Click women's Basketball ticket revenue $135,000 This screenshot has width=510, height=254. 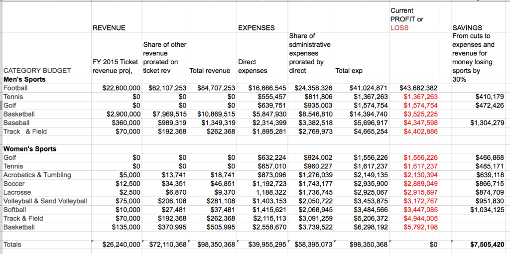[126, 227]
